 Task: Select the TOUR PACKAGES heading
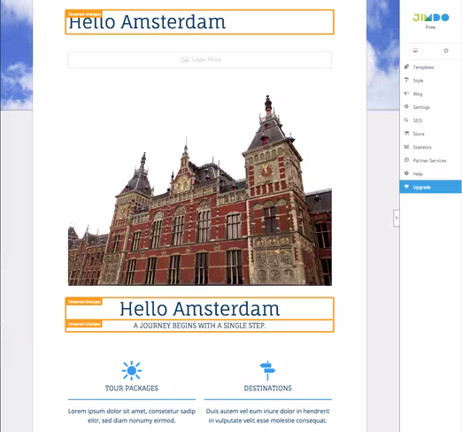click(x=132, y=389)
